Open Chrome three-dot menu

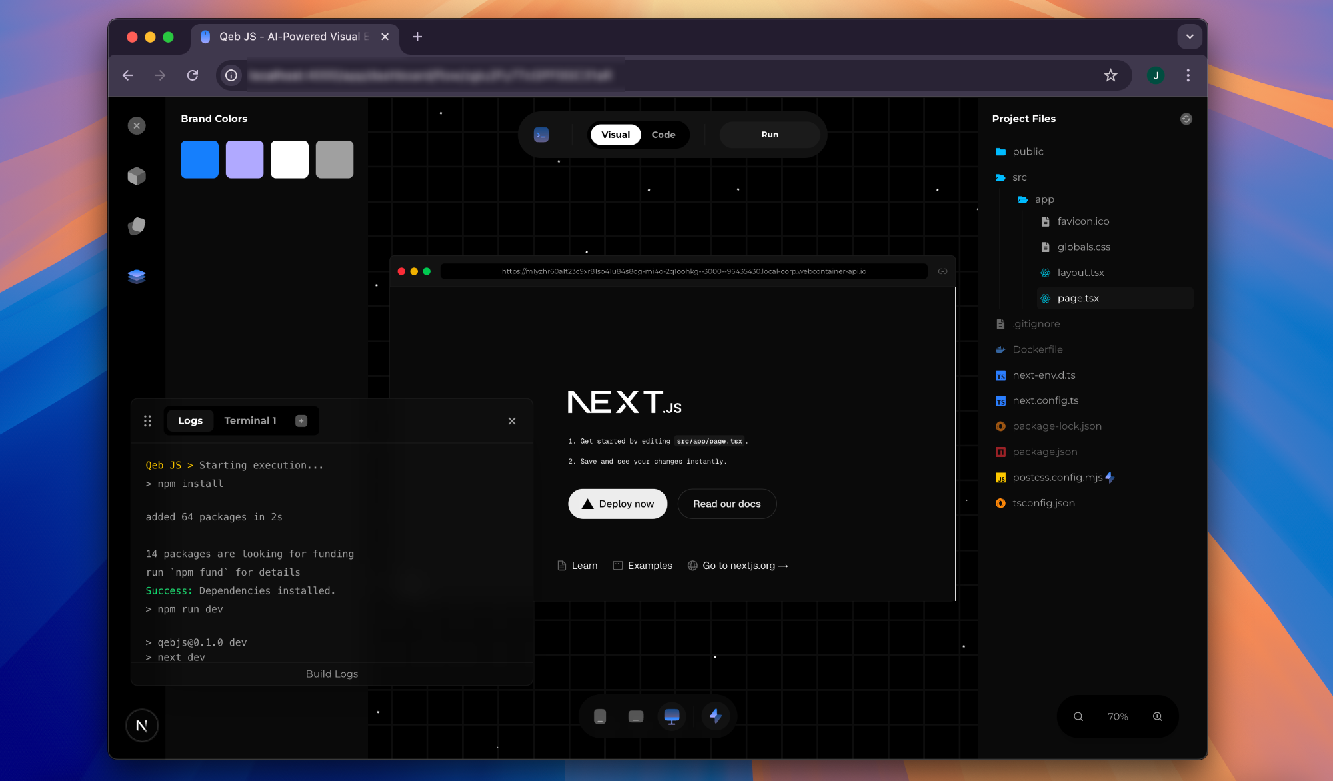tap(1188, 75)
